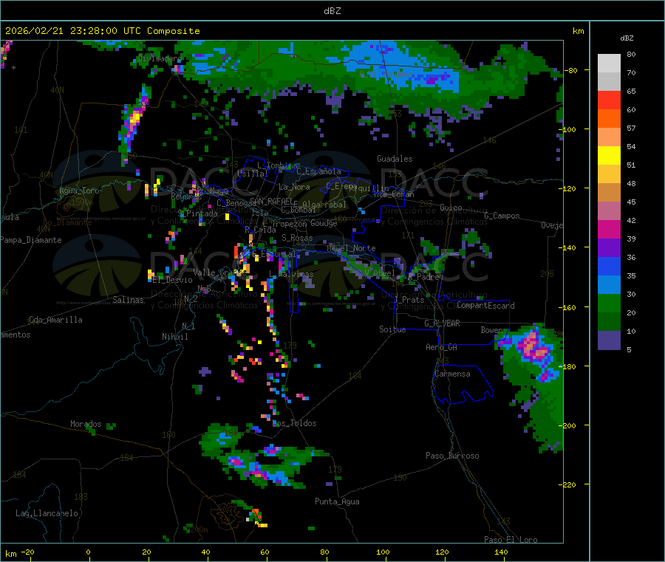Click the Salinas map label

[128, 300]
